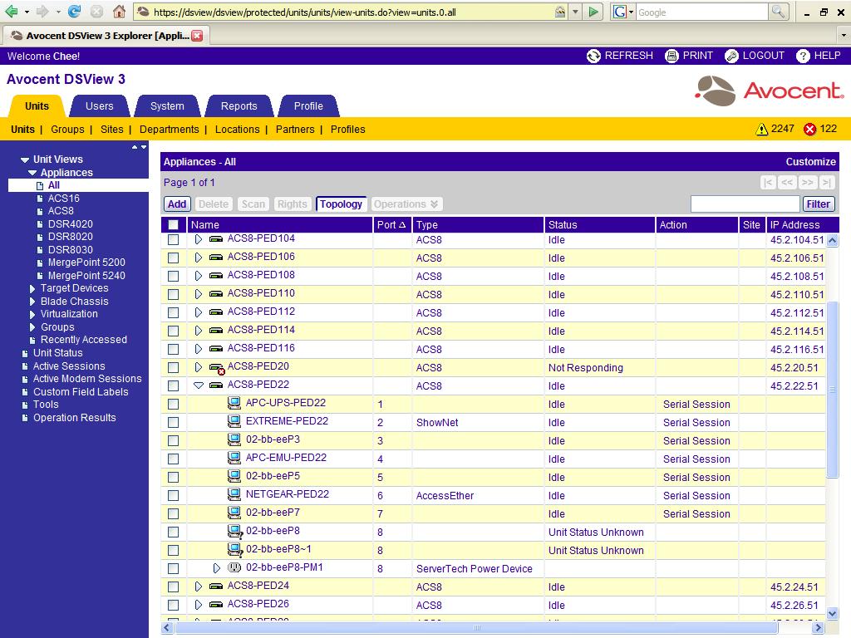Screen dimensions: 851x638
Task: Click the red error alarm count icon
Action: [x=809, y=130]
